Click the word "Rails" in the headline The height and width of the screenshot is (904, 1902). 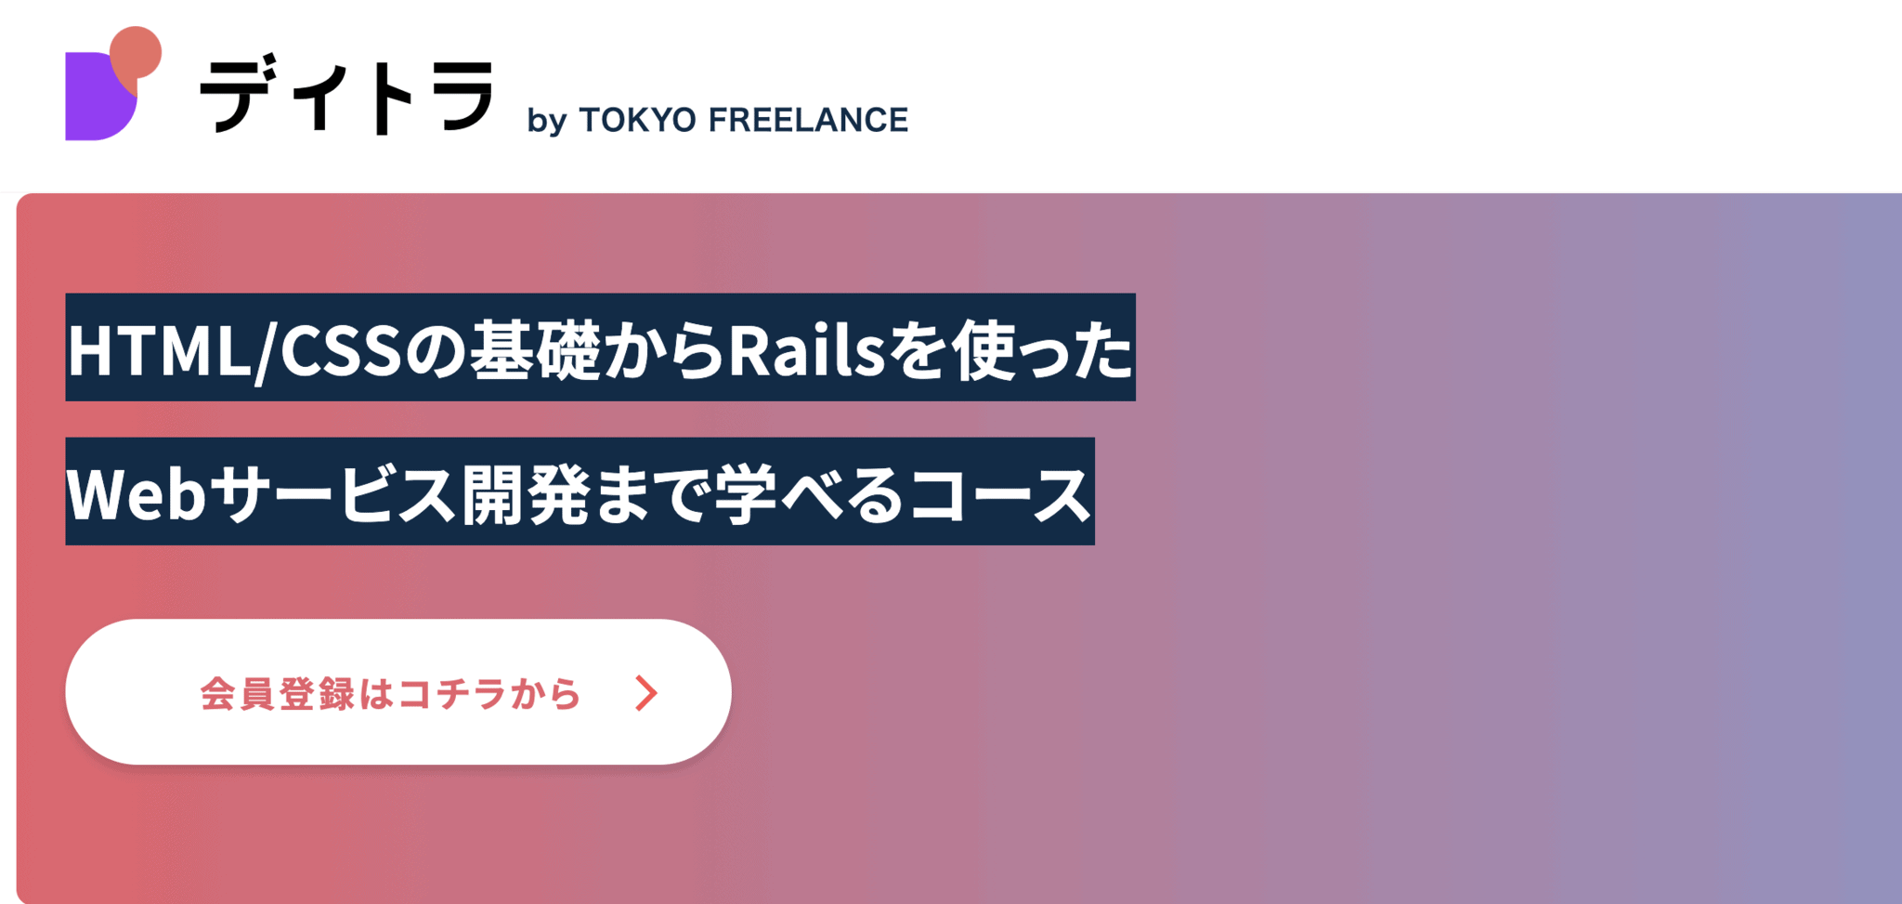pyautogui.click(x=806, y=350)
